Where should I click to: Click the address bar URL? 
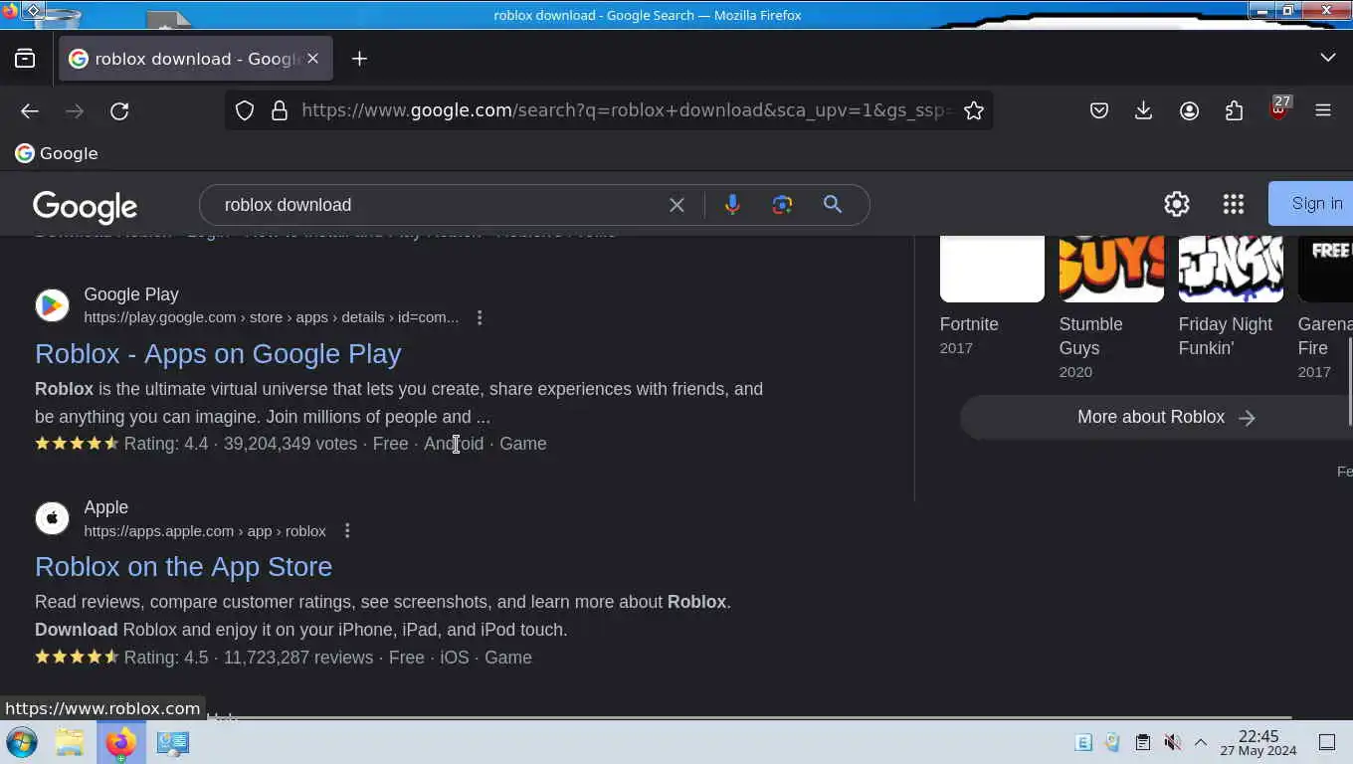(x=627, y=110)
